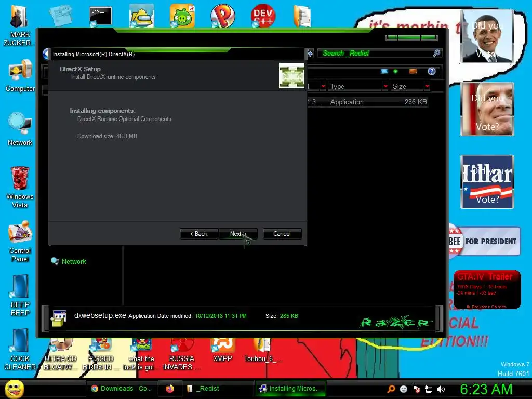Click the refresh arrow icon beside the search box
This screenshot has height=399, width=532.
coord(310,54)
